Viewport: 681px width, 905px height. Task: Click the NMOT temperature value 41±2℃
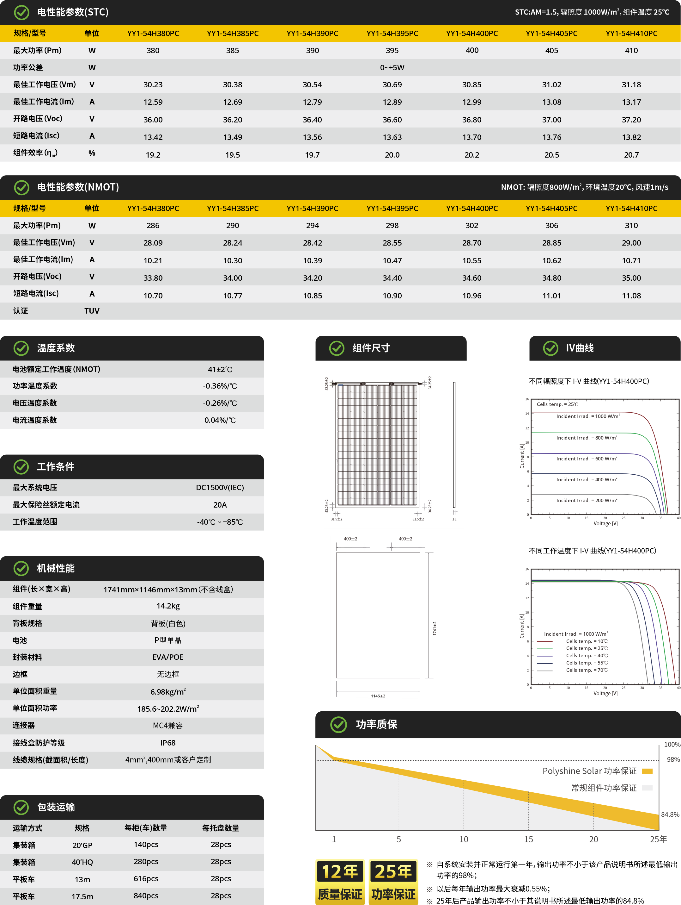coord(220,370)
